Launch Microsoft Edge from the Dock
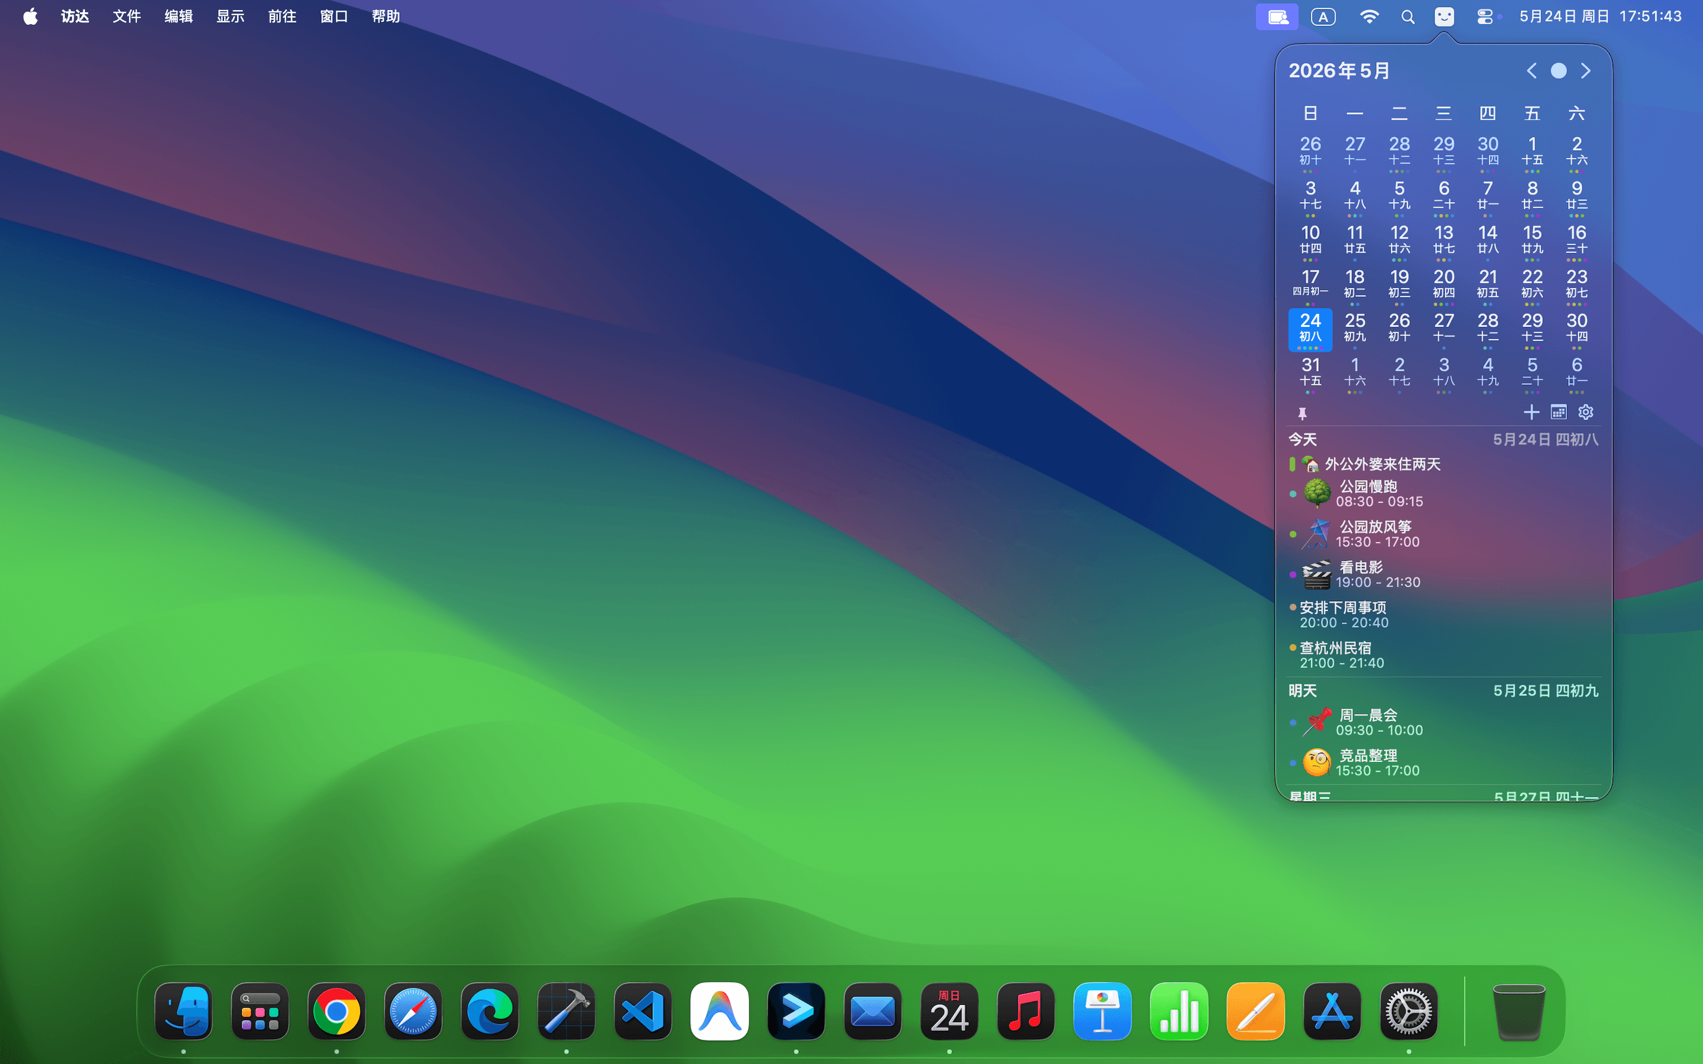 [x=490, y=1011]
